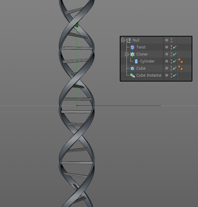The image size is (198, 207).
Task: Select the Cylinder primitive icon
Action: point(136,62)
